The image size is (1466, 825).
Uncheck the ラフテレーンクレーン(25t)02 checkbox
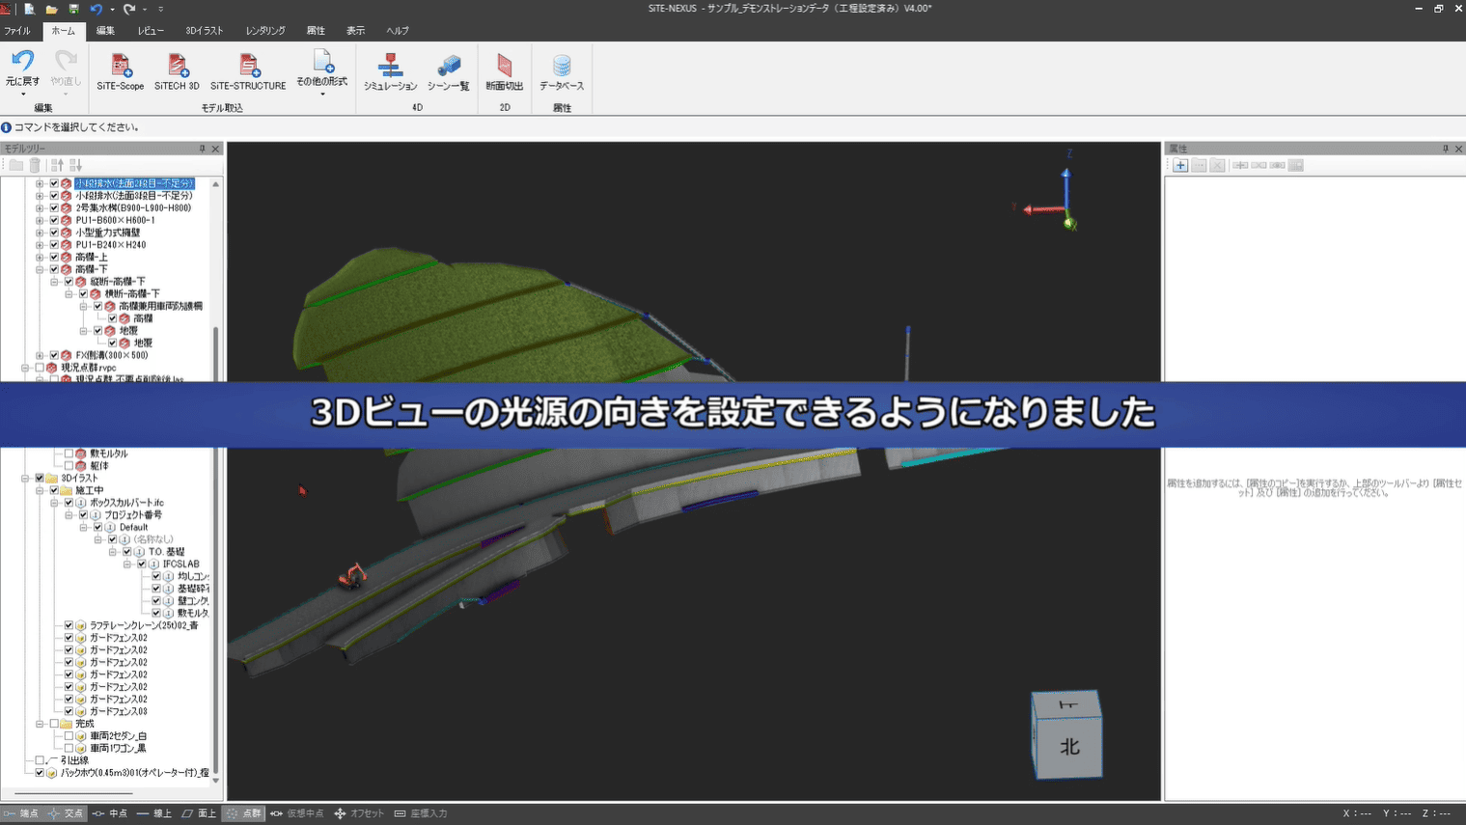69,625
